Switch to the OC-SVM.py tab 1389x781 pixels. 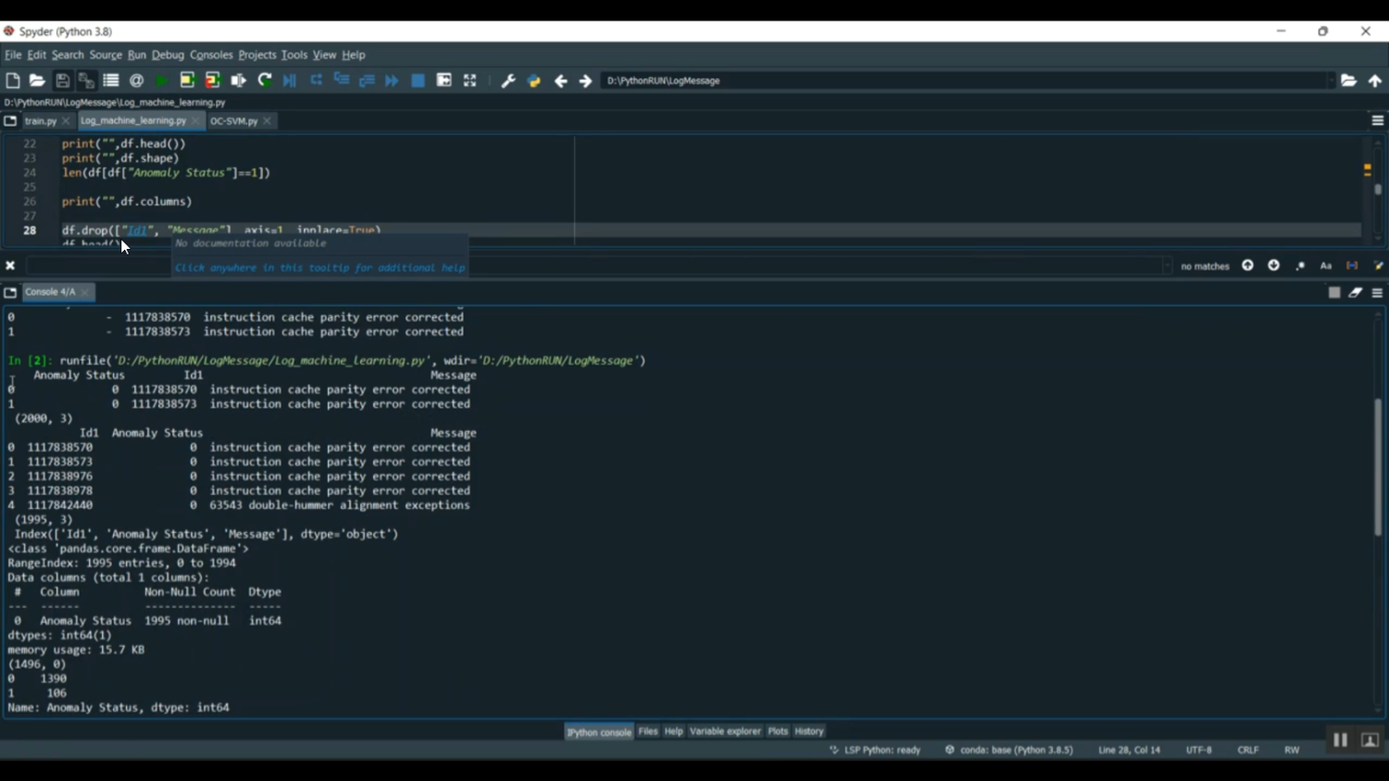pos(233,121)
